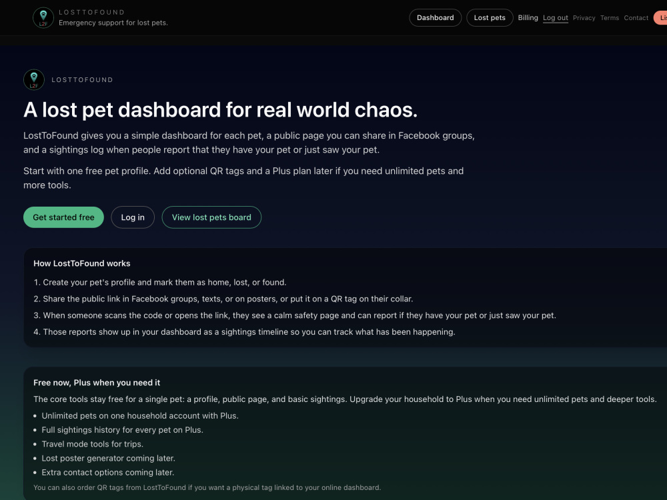Click the headline 'A lost pet dashboard for real world chaos.'
Image resolution: width=667 pixels, height=500 pixels.
[x=220, y=110]
